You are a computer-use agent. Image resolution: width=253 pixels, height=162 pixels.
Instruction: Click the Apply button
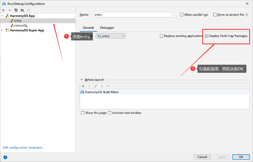[222, 157]
